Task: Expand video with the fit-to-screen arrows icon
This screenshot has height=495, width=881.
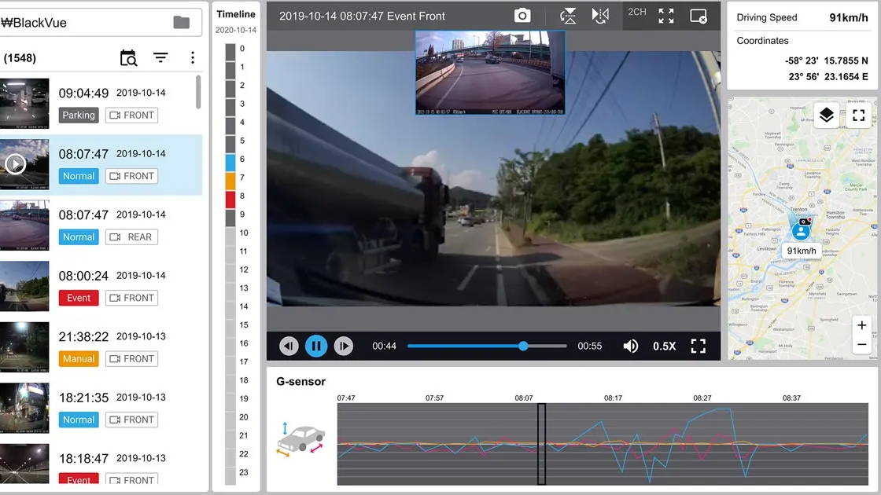Action: click(x=665, y=16)
